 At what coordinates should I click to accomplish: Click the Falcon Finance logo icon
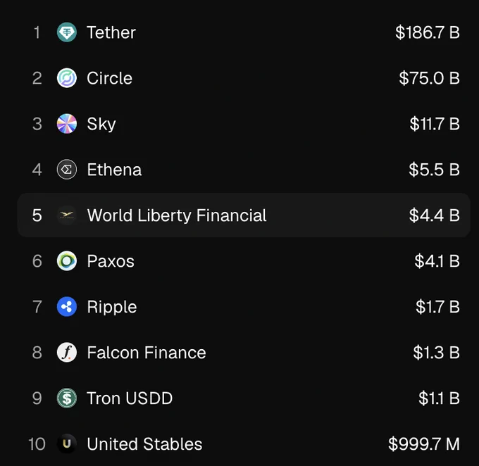pyautogui.click(x=67, y=353)
